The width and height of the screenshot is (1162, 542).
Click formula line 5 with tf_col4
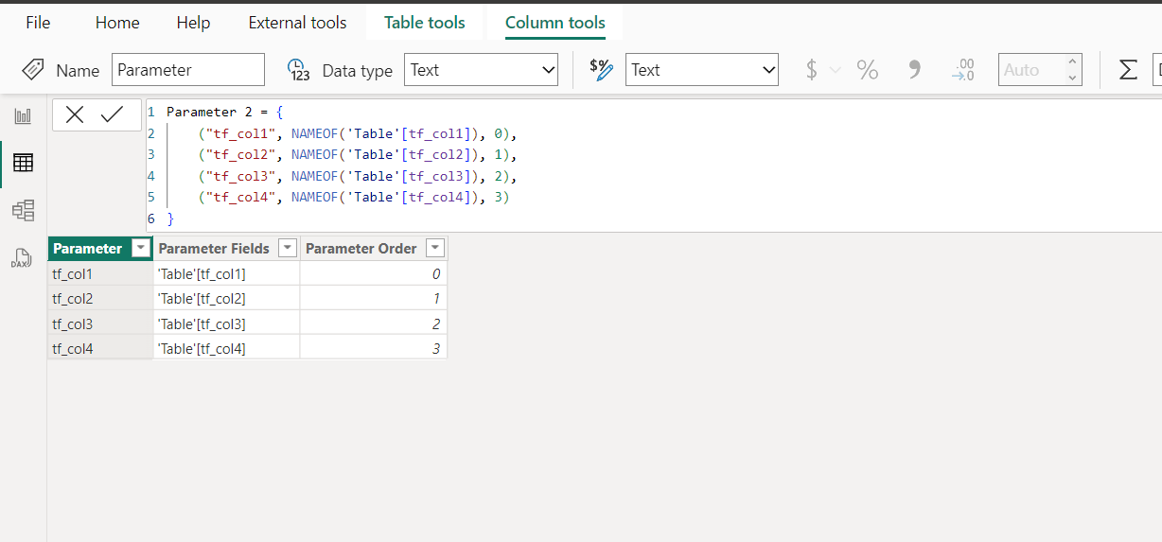(354, 197)
